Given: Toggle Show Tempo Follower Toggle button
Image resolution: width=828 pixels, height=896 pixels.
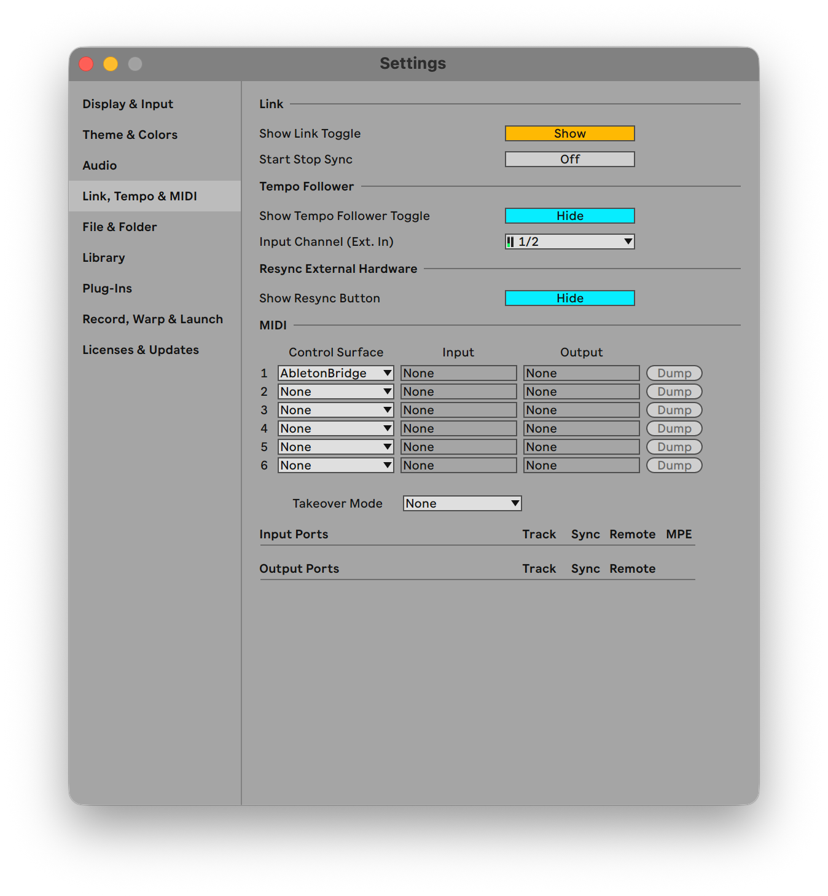Looking at the screenshot, I should click(x=569, y=216).
